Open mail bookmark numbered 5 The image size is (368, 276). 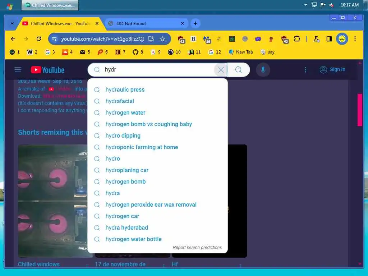[85, 52]
